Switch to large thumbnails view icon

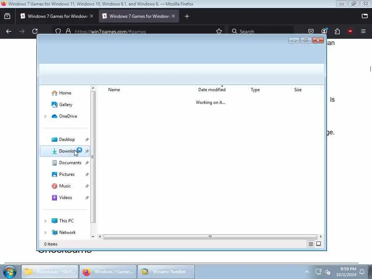pos(319,244)
